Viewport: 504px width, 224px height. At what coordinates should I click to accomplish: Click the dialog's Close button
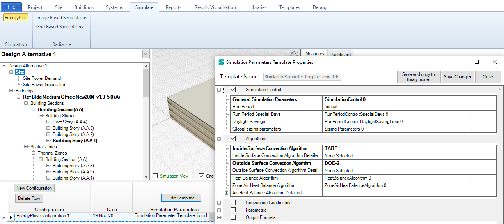(488, 77)
